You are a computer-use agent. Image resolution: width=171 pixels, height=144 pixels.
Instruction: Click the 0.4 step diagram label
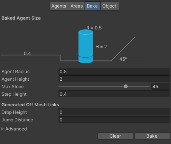(x=27, y=54)
